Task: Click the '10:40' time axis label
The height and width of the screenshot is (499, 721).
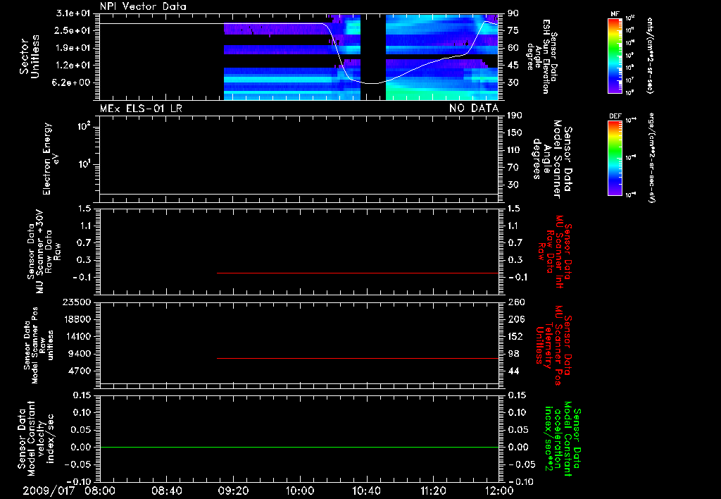Action: [x=366, y=491]
